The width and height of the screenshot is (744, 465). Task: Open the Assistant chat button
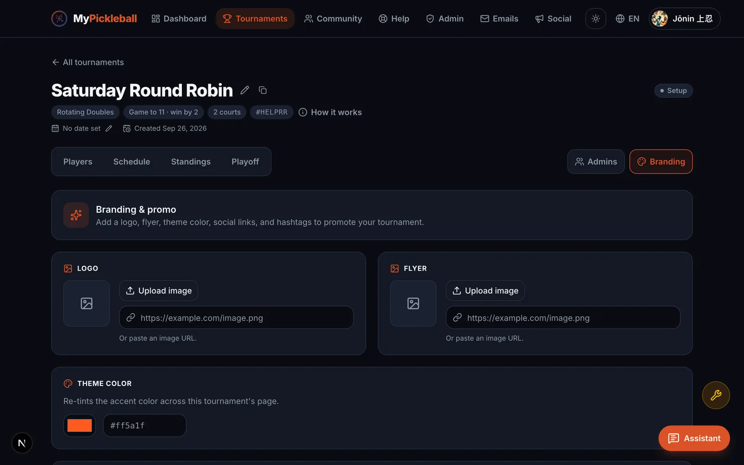click(x=694, y=438)
